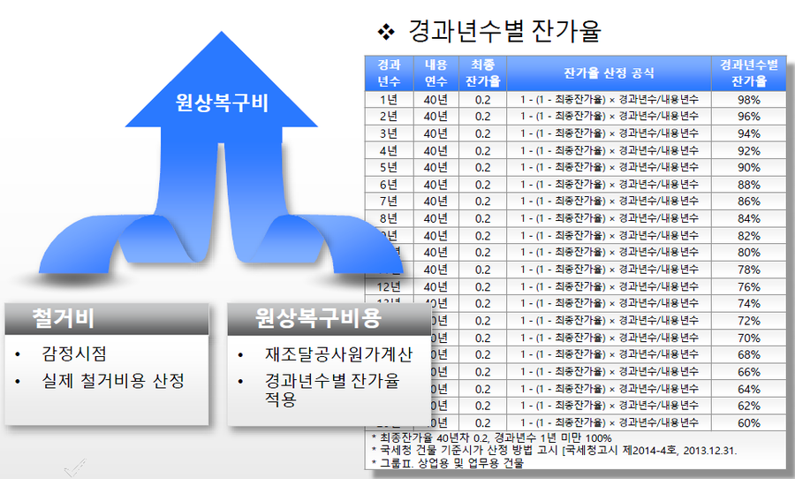Screen dimensions: 795x479
Task: Click the 72% residual value cell
Action: 749,321
